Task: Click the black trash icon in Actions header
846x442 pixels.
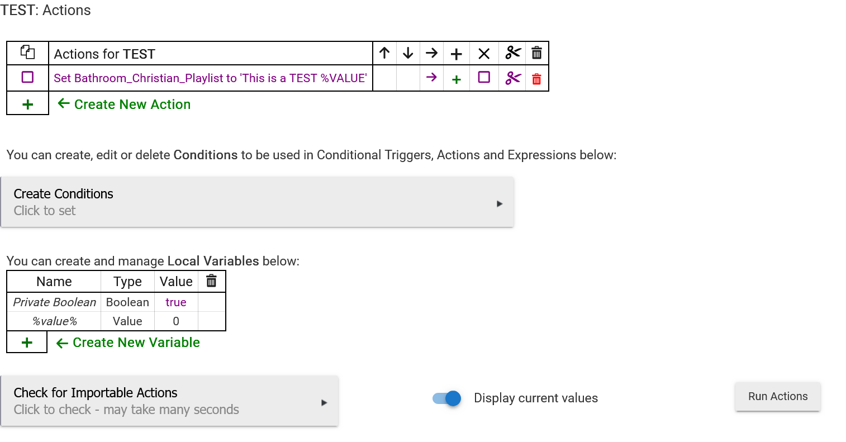Action: (536, 53)
